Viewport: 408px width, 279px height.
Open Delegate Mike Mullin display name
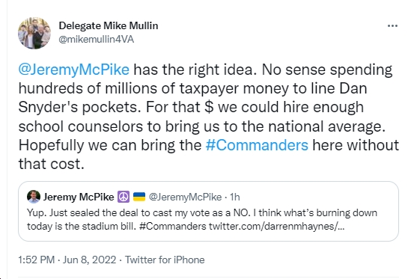pyautogui.click(x=109, y=25)
